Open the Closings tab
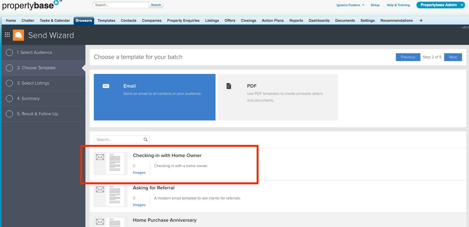Viewport: 469px width, 227px height. click(x=248, y=20)
